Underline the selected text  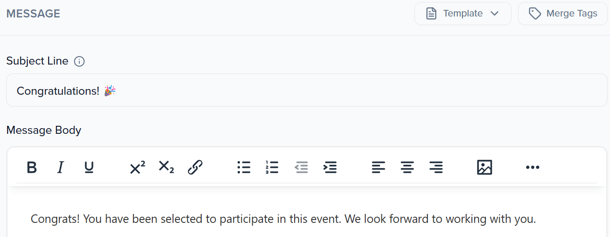point(89,167)
